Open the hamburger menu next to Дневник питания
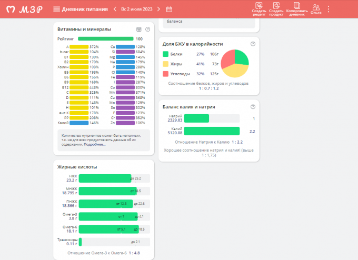 tap(56, 9)
